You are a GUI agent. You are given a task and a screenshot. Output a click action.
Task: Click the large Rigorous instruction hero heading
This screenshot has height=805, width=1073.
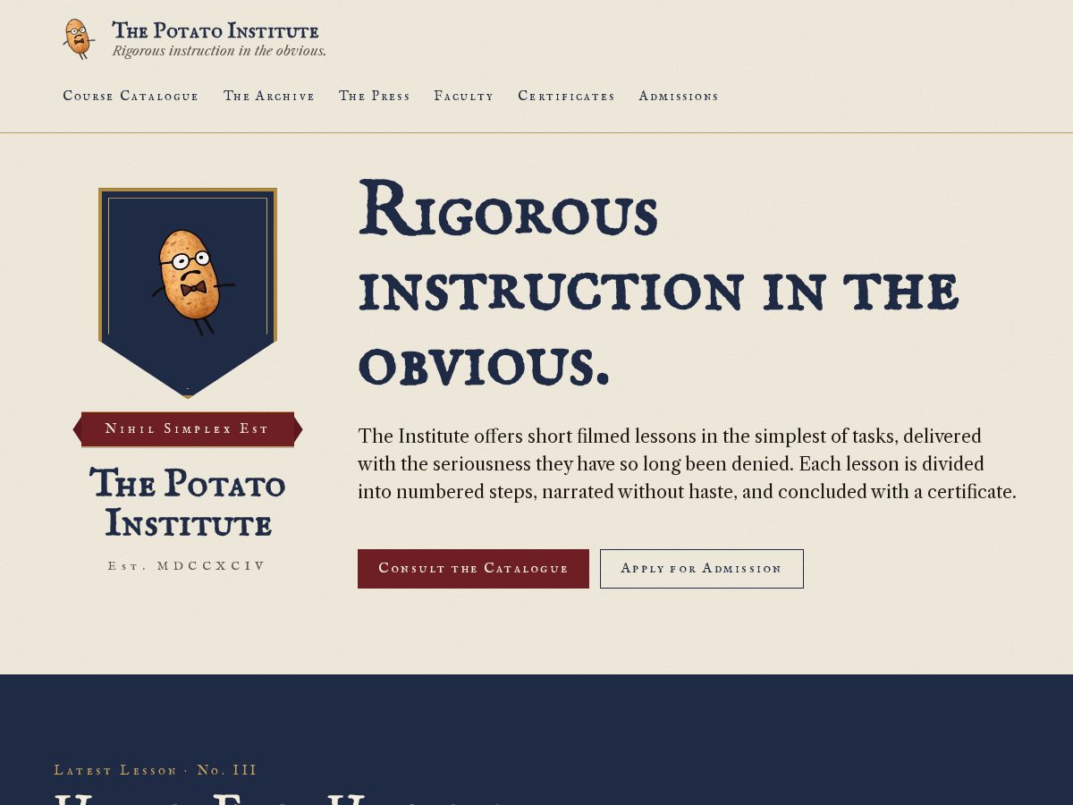point(659,282)
